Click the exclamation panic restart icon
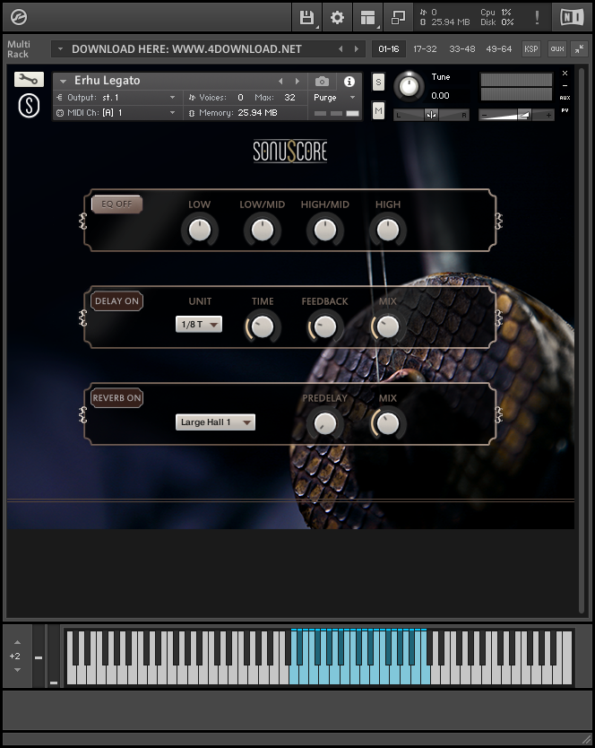 pyautogui.click(x=537, y=18)
